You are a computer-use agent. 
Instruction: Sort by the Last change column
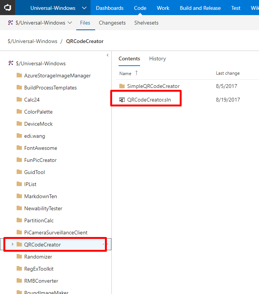pos(228,73)
